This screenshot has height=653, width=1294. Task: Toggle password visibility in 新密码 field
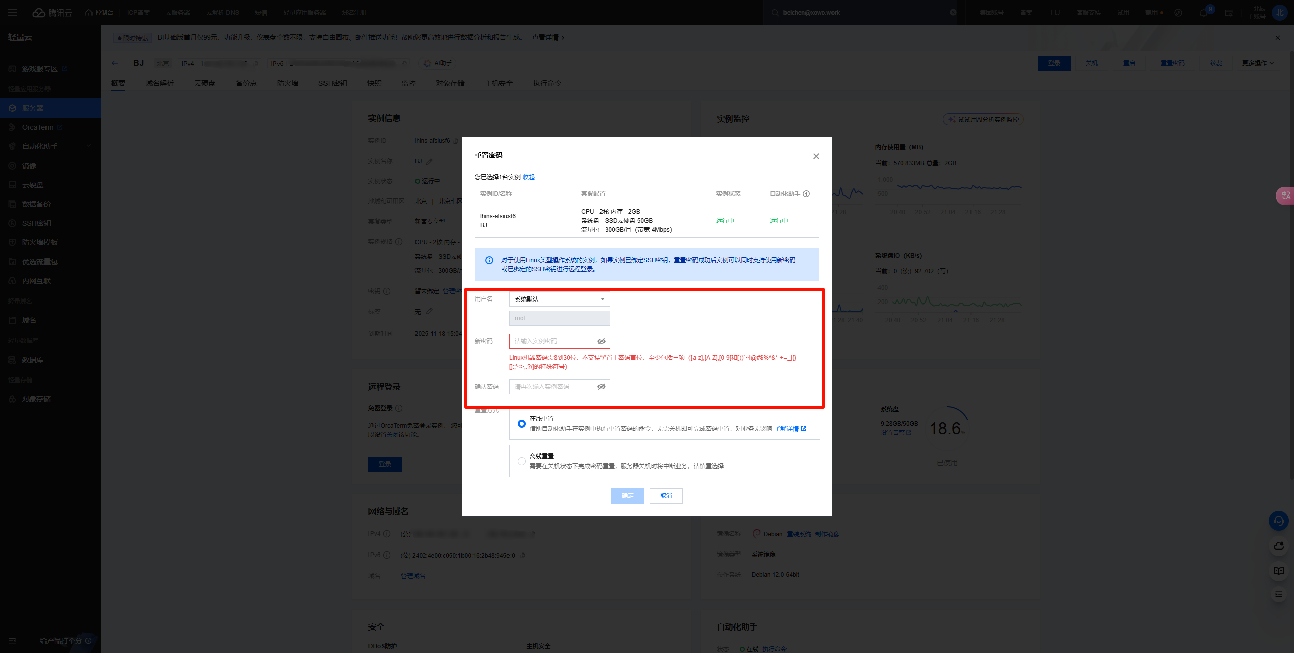pos(602,341)
